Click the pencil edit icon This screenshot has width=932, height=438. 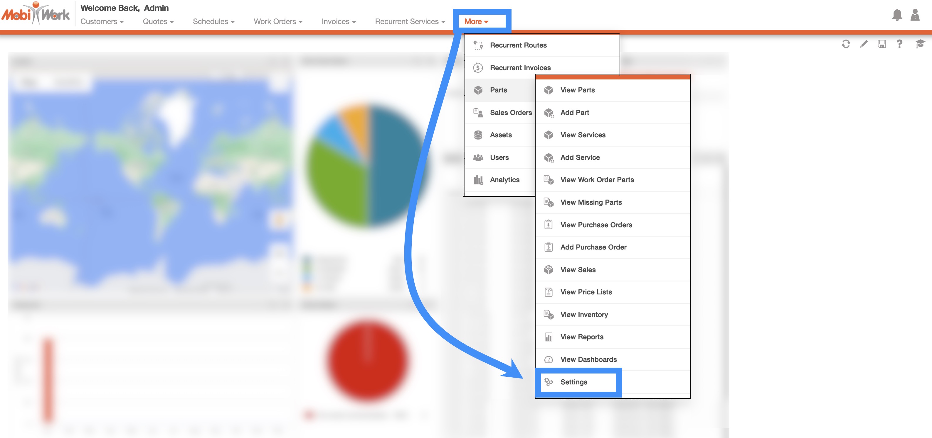pyautogui.click(x=864, y=44)
